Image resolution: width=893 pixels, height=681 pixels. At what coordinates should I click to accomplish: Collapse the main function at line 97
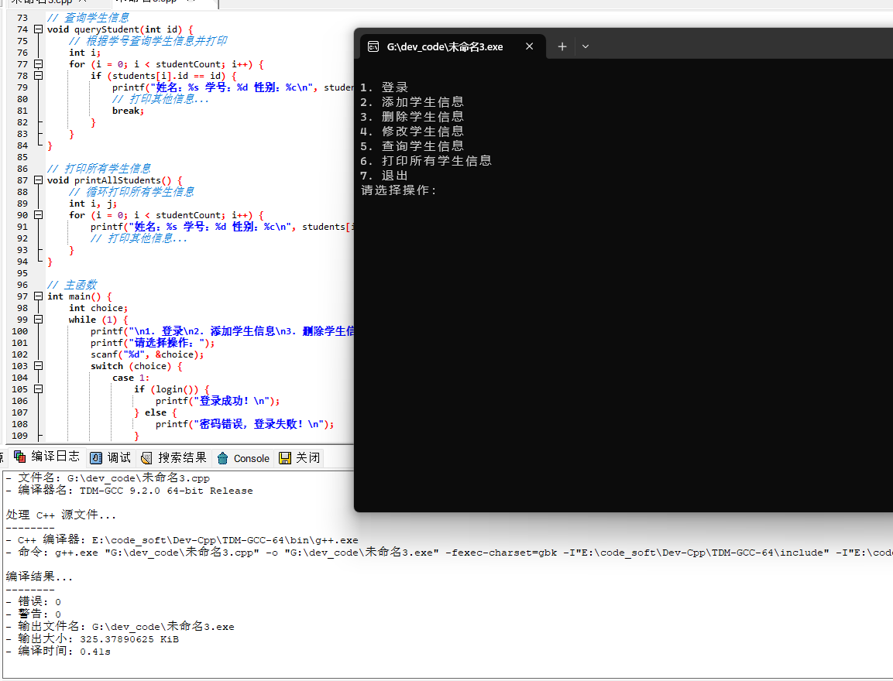[x=38, y=296]
